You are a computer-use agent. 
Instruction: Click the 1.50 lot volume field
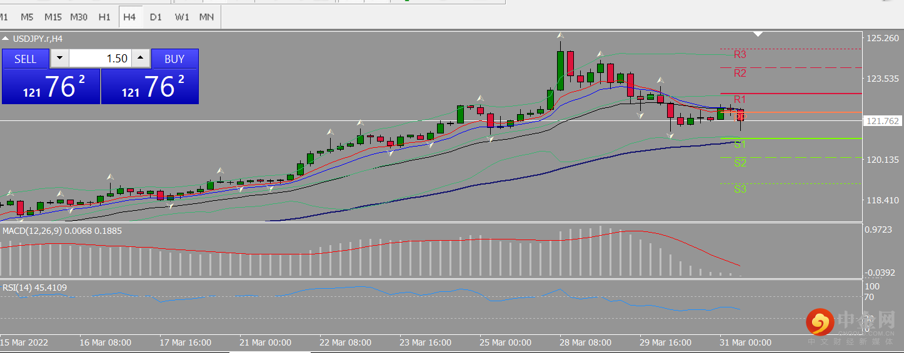pos(100,59)
